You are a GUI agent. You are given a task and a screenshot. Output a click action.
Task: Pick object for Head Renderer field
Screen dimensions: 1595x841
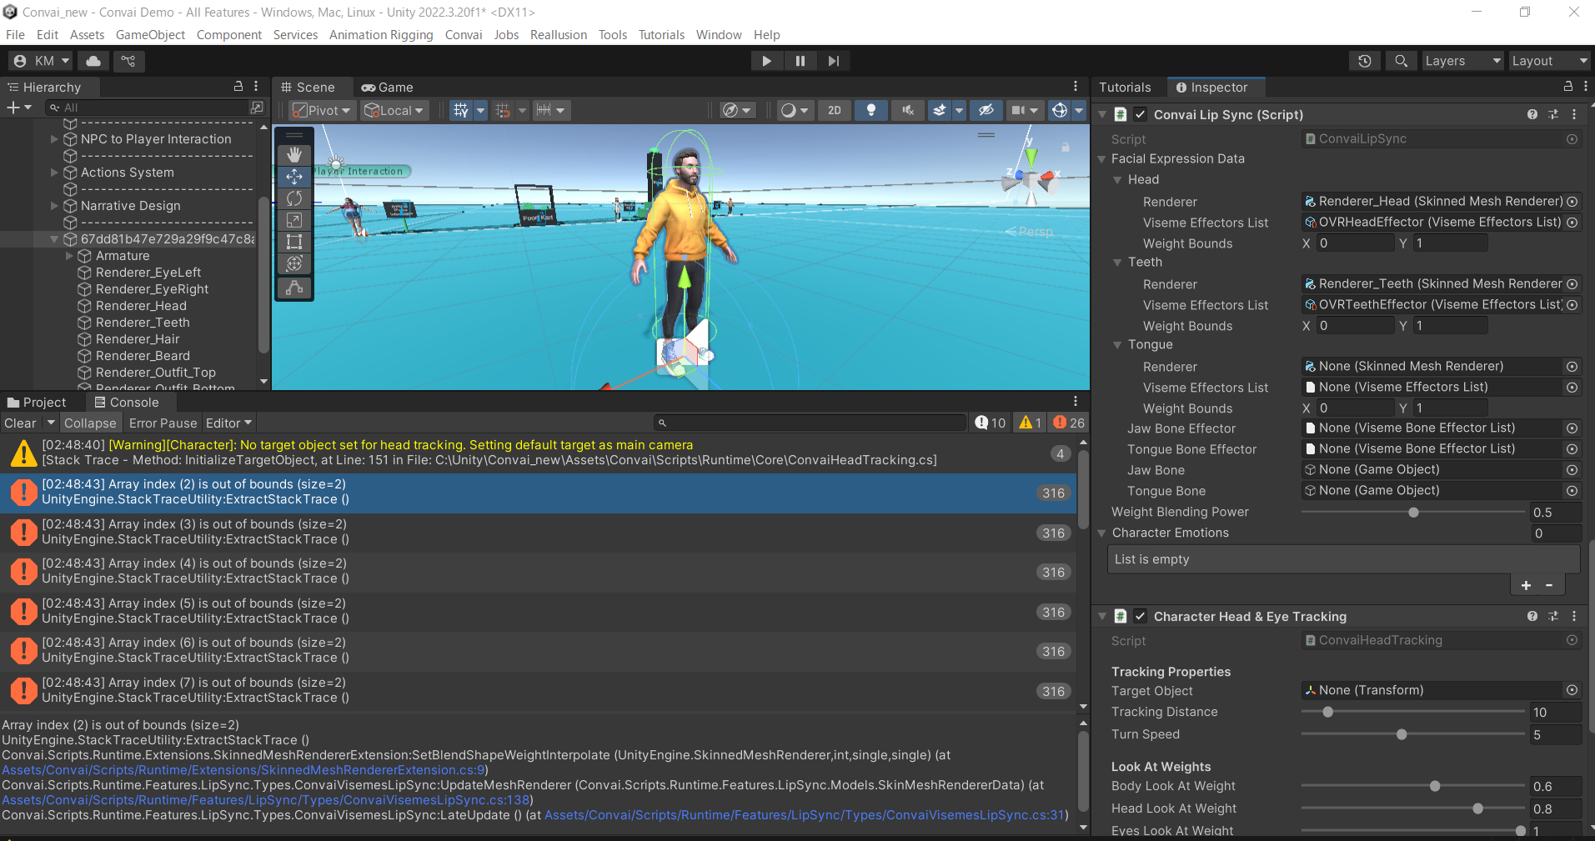coord(1572,202)
